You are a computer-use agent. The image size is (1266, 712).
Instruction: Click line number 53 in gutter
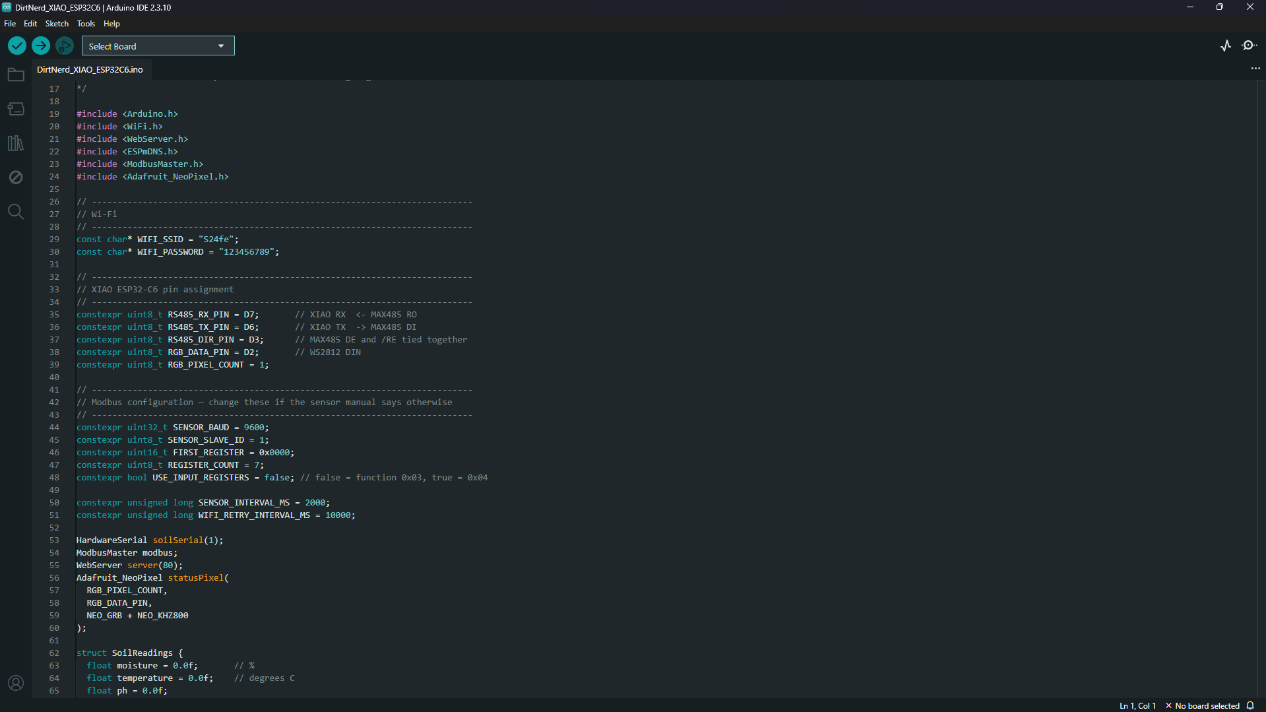point(54,540)
